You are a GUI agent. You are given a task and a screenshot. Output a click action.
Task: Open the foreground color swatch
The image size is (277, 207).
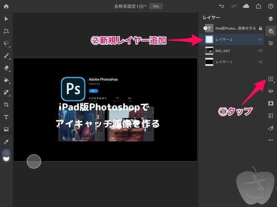point(6,153)
